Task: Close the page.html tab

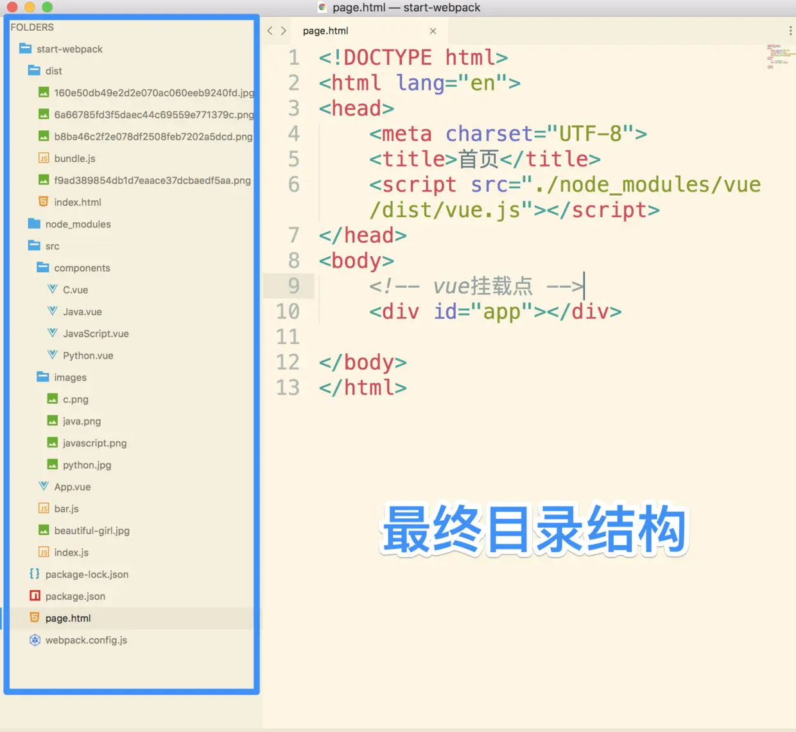Action: pyautogui.click(x=433, y=31)
